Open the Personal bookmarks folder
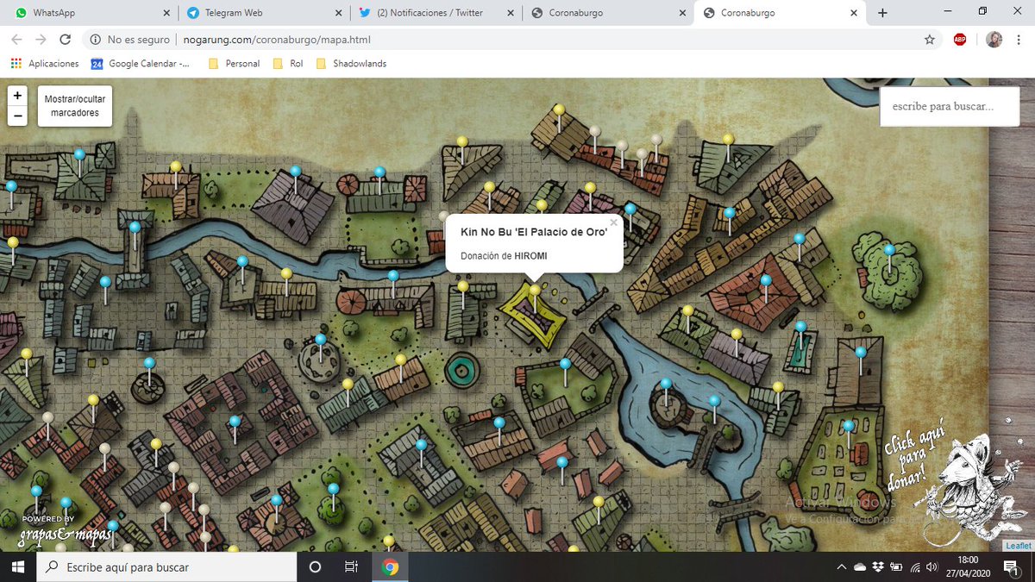The image size is (1035, 582). tap(234, 64)
